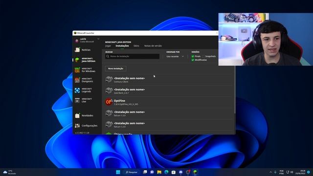Open the Notas de versão tab

point(153,45)
